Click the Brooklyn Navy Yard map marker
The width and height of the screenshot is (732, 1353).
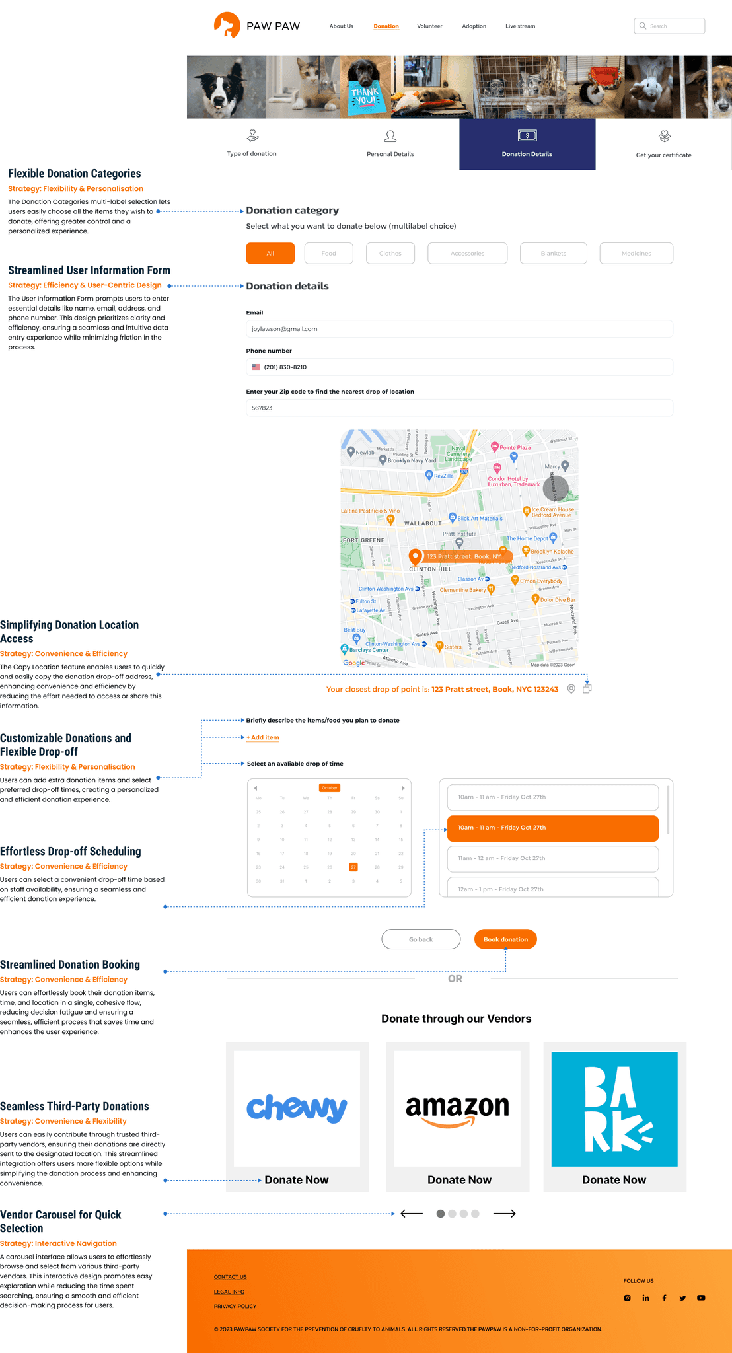(383, 460)
